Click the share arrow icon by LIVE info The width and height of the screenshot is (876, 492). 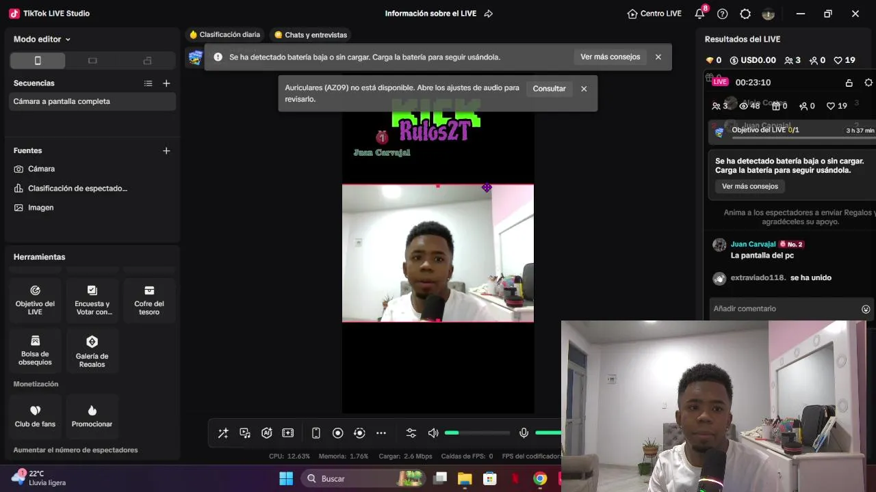click(489, 14)
